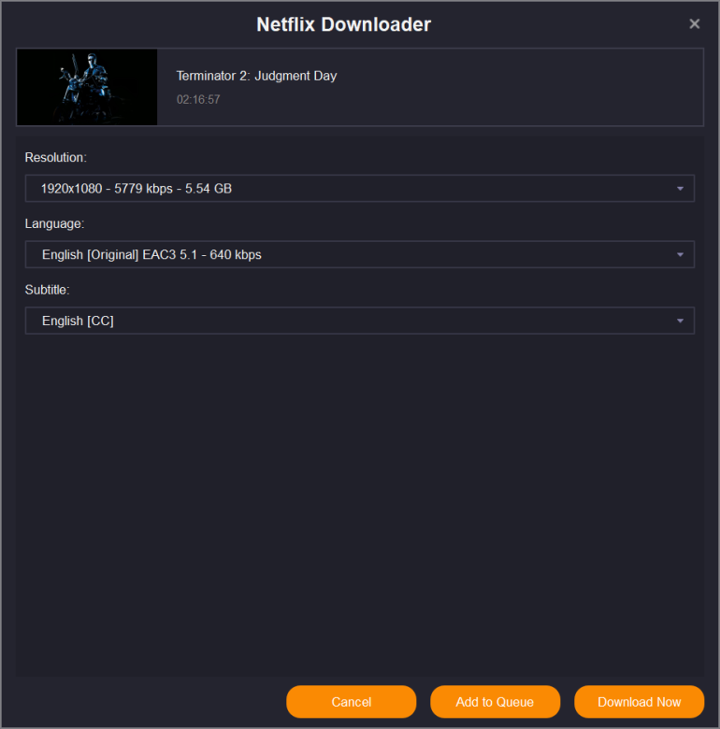Open the Language dropdown with English EAC3 5.1
This screenshot has width=720, height=729.
coord(360,254)
